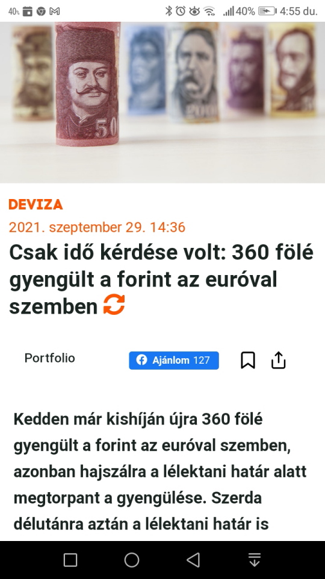Tap the forint banknotes header image
The height and width of the screenshot is (579, 325).
coord(162,103)
